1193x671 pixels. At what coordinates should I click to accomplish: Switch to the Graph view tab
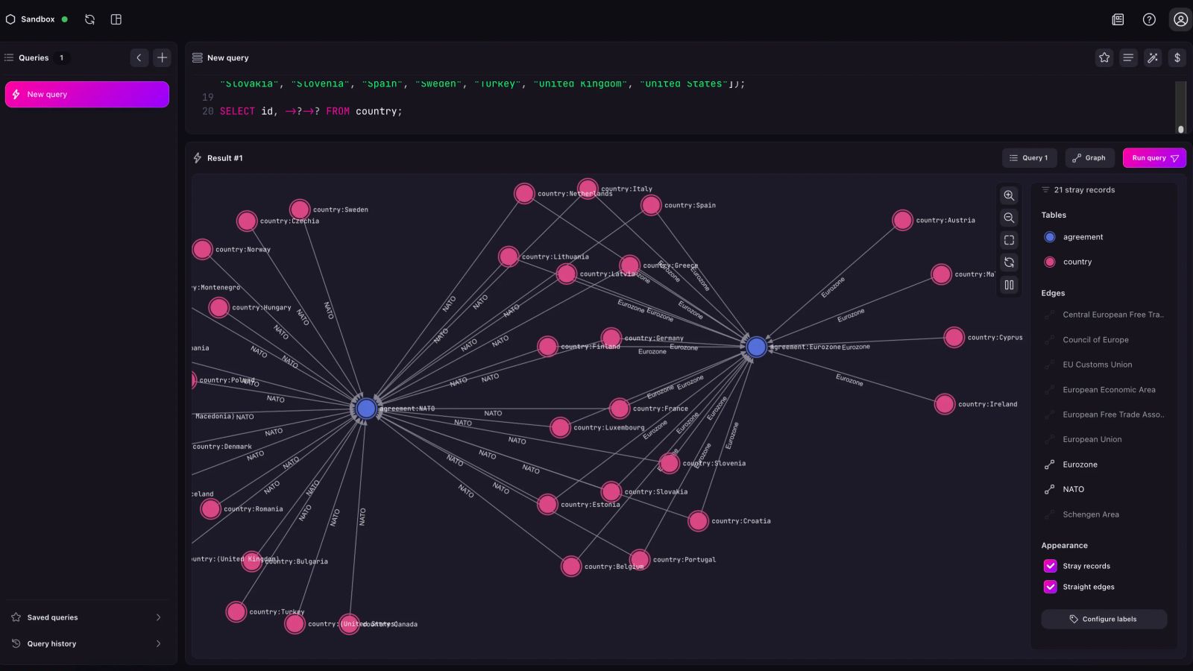point(1089,158)
